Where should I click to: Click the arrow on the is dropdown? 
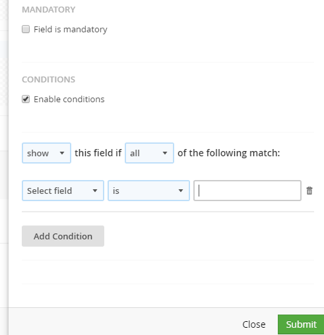pos(181,191)
